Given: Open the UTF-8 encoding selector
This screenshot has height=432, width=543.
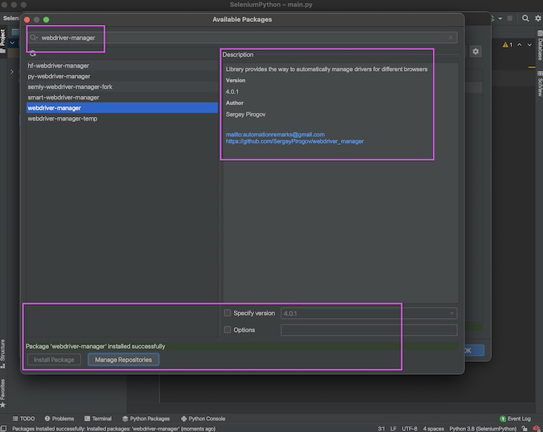Looking at the screenshot, I should pos(410,428).
